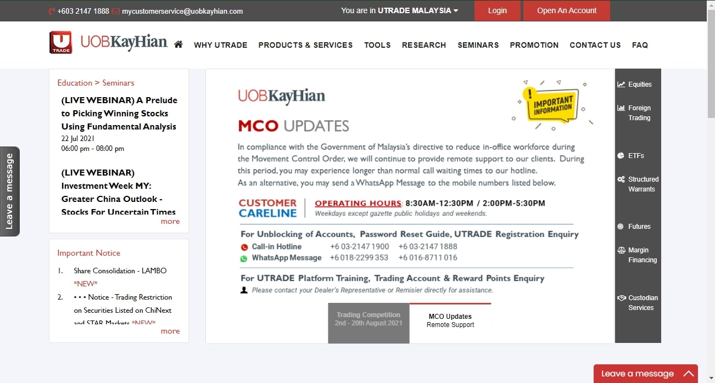Click the green WhatsApp Message icon
The image size is (715, 383).
(244, 258)
